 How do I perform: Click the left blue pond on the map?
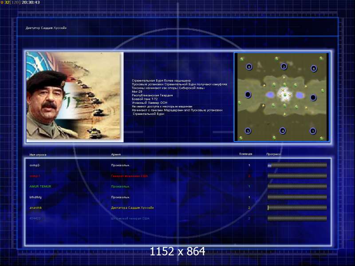[270, 95]
